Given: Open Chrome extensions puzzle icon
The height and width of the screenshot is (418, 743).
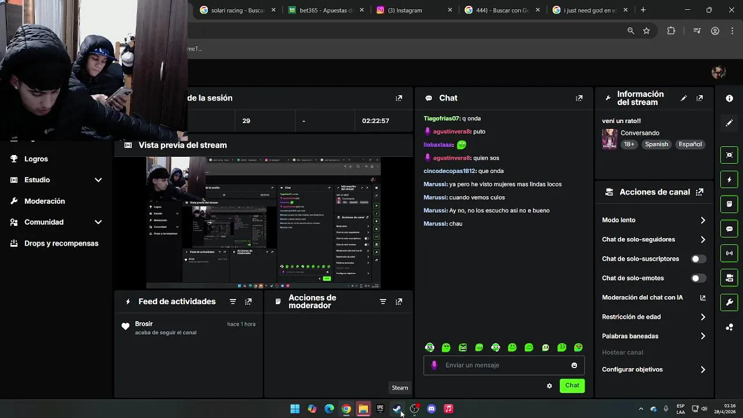Looking at the screenshot, I should point(671,31).
